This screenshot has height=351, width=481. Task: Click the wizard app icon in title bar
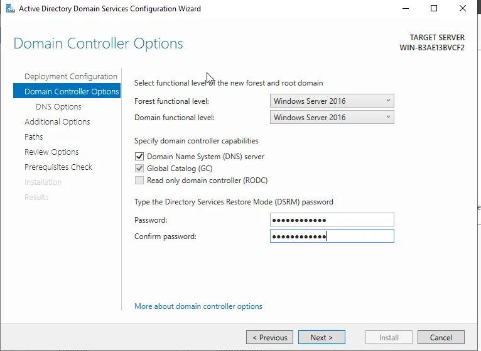10,9
